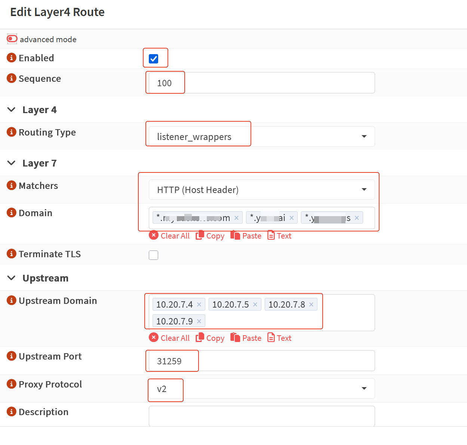Collapse the Upstream section
467x445 pixels.
12,278
